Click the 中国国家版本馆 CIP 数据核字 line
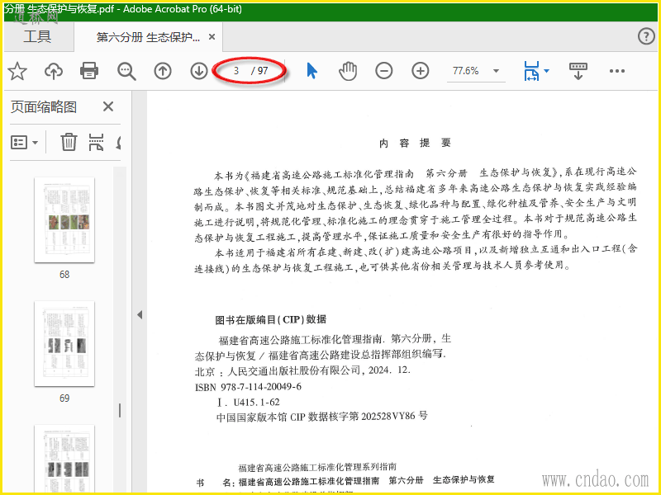This screenshot has height=495, width=661. pyautogui.click(x=321, y=417)
